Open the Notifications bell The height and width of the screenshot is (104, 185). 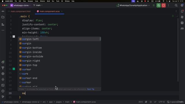pyautogui.click(x=182, y=11)
